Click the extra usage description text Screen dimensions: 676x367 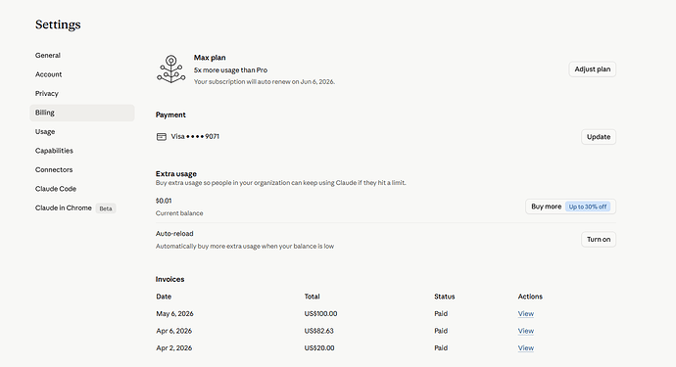pos(280,183)
